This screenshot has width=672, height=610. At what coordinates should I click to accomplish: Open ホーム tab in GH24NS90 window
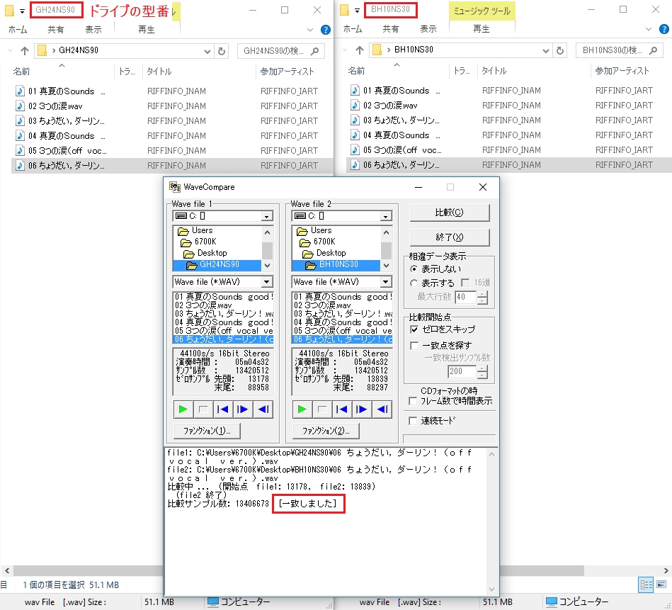[x=18, y=30]
